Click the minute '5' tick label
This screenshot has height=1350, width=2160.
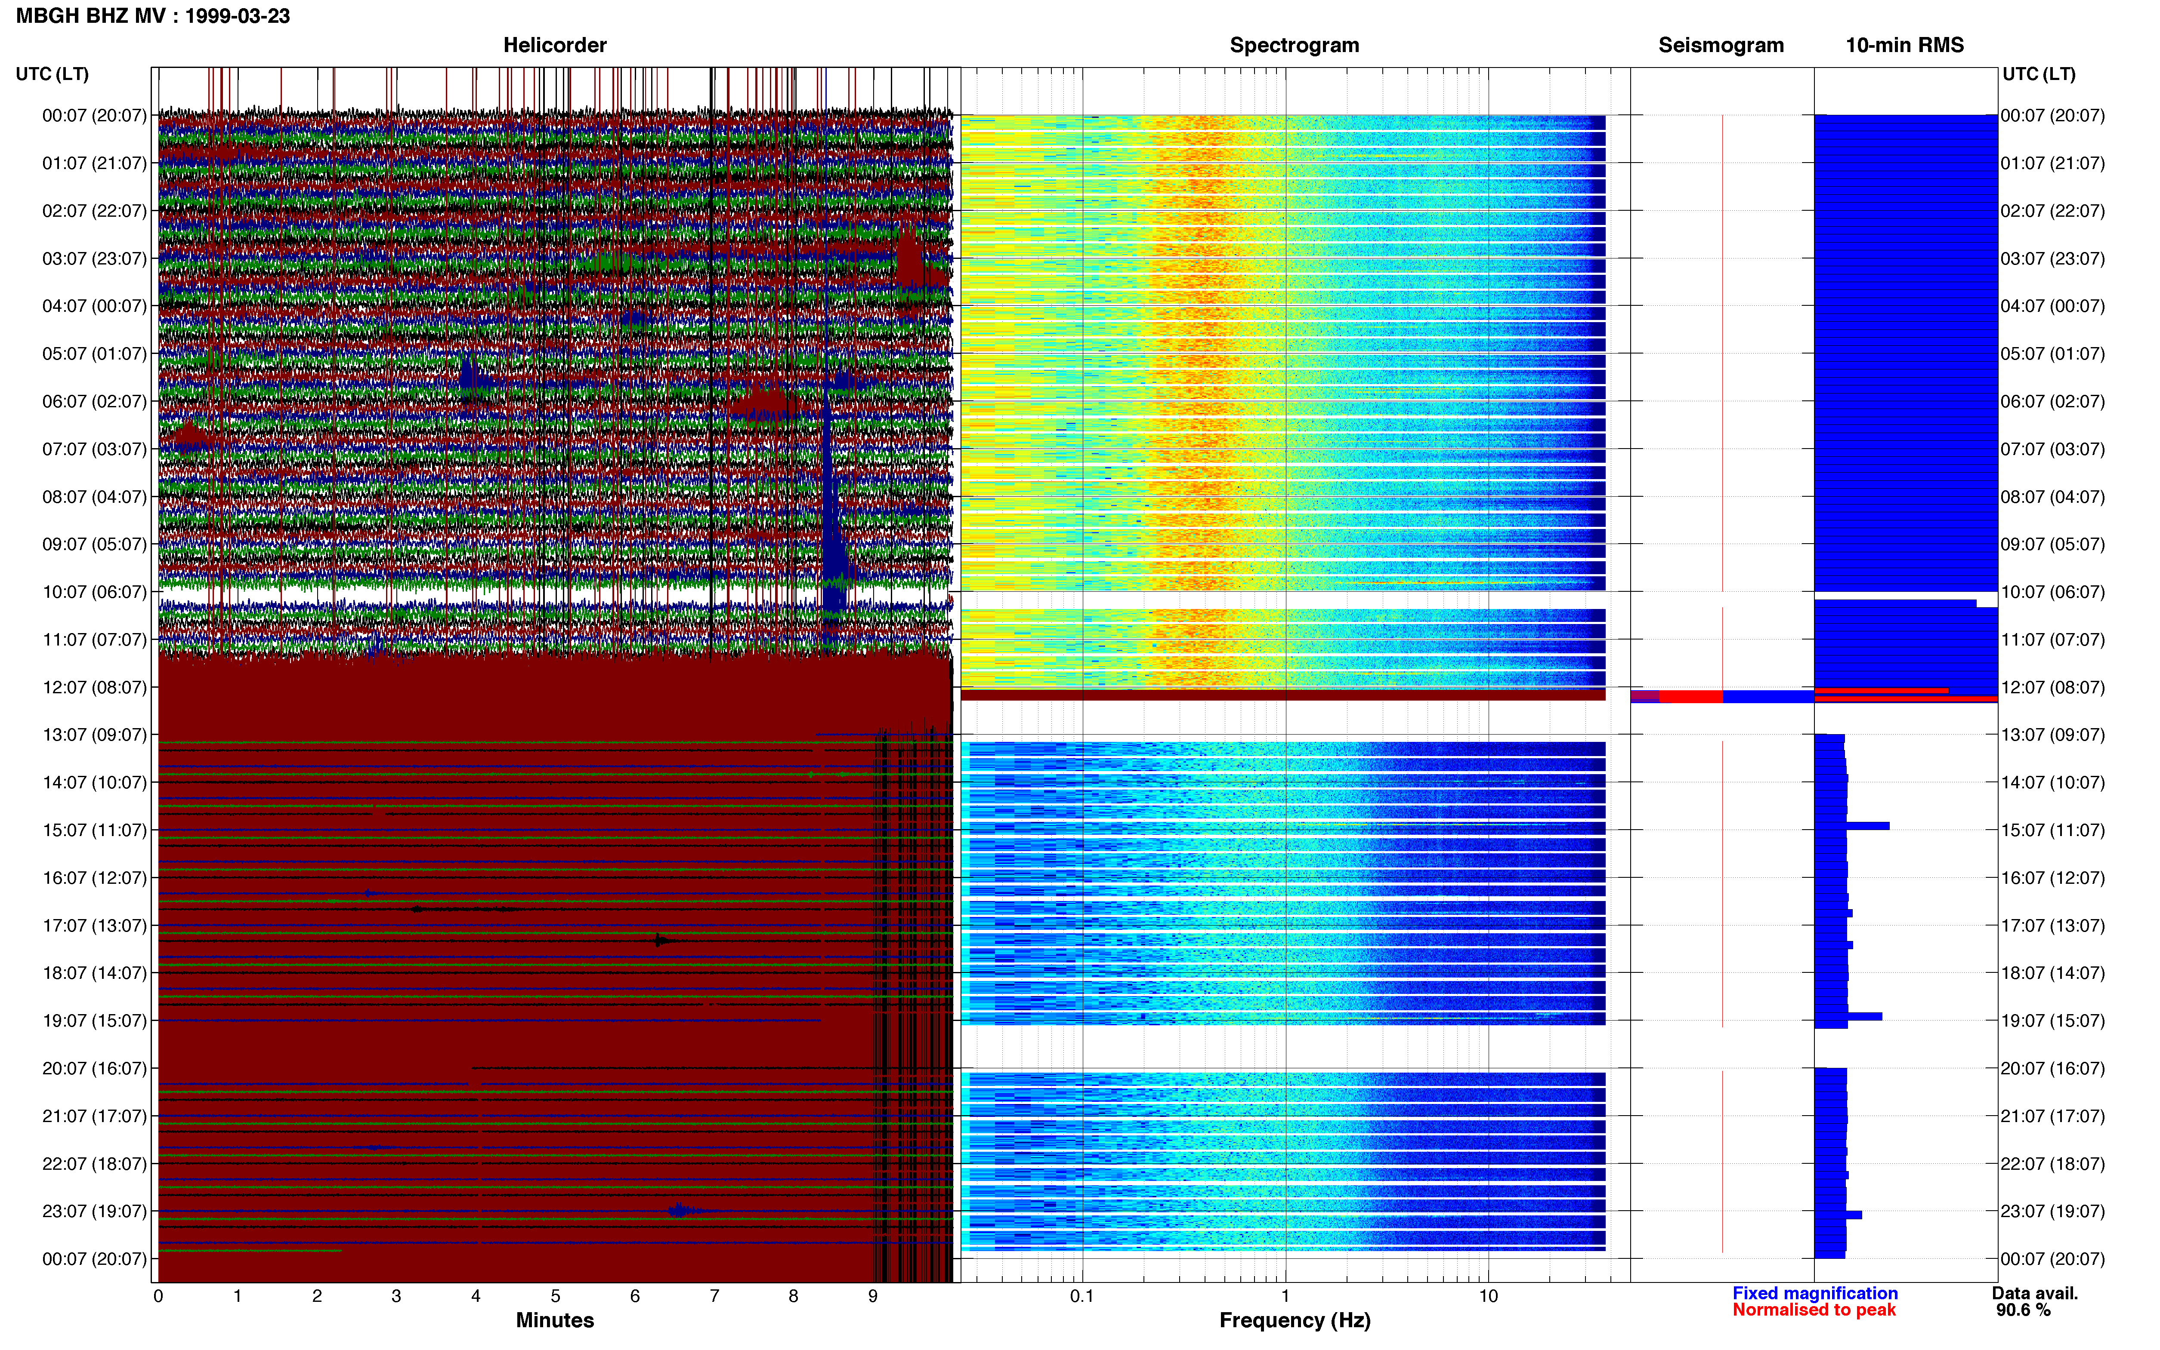pos(555,1295)
